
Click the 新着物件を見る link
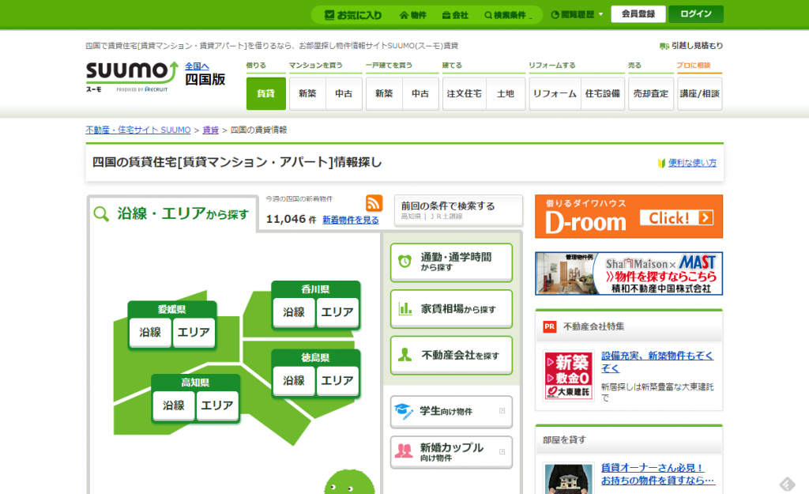click(351, 220)
